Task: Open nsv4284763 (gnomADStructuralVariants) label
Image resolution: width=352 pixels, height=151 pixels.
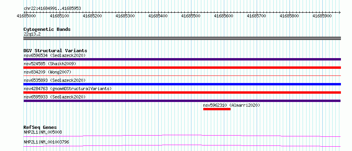Action: click(x=68, y=89)
